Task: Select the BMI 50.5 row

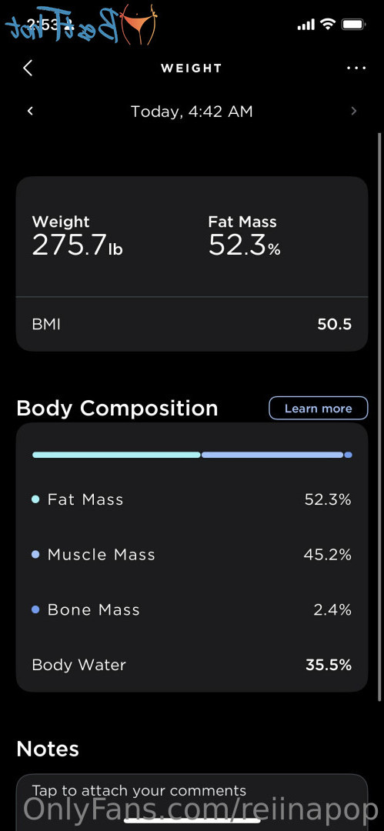Action: [192, 324]
